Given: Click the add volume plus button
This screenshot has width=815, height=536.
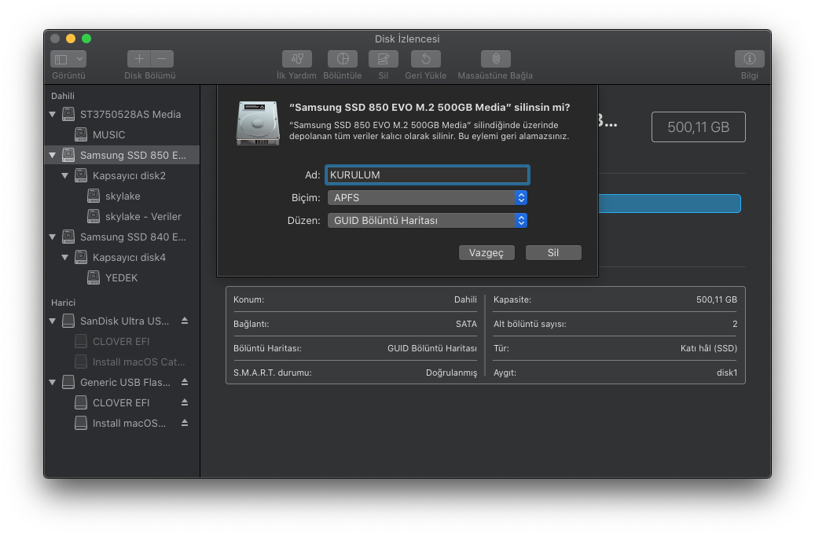Looking at the screenshot, I should click(x=139, y=59).
